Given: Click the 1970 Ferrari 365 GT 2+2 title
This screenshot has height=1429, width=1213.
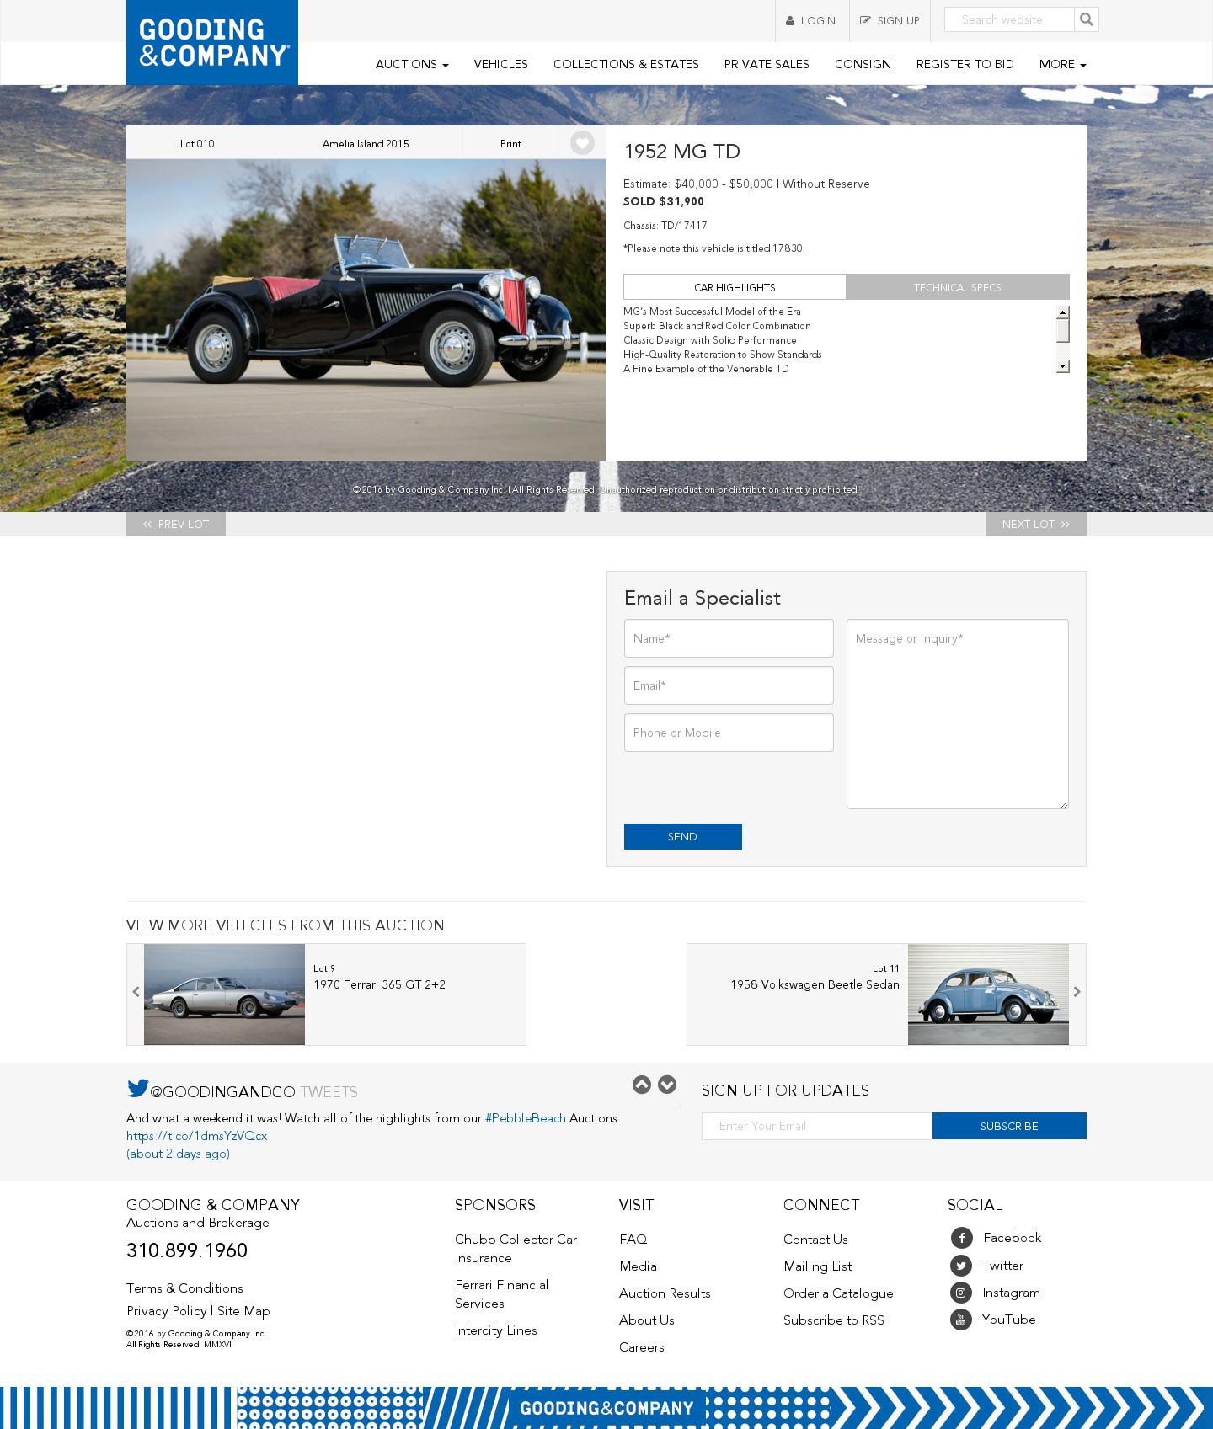Looking at the screenshot, I should click(380, 984).
